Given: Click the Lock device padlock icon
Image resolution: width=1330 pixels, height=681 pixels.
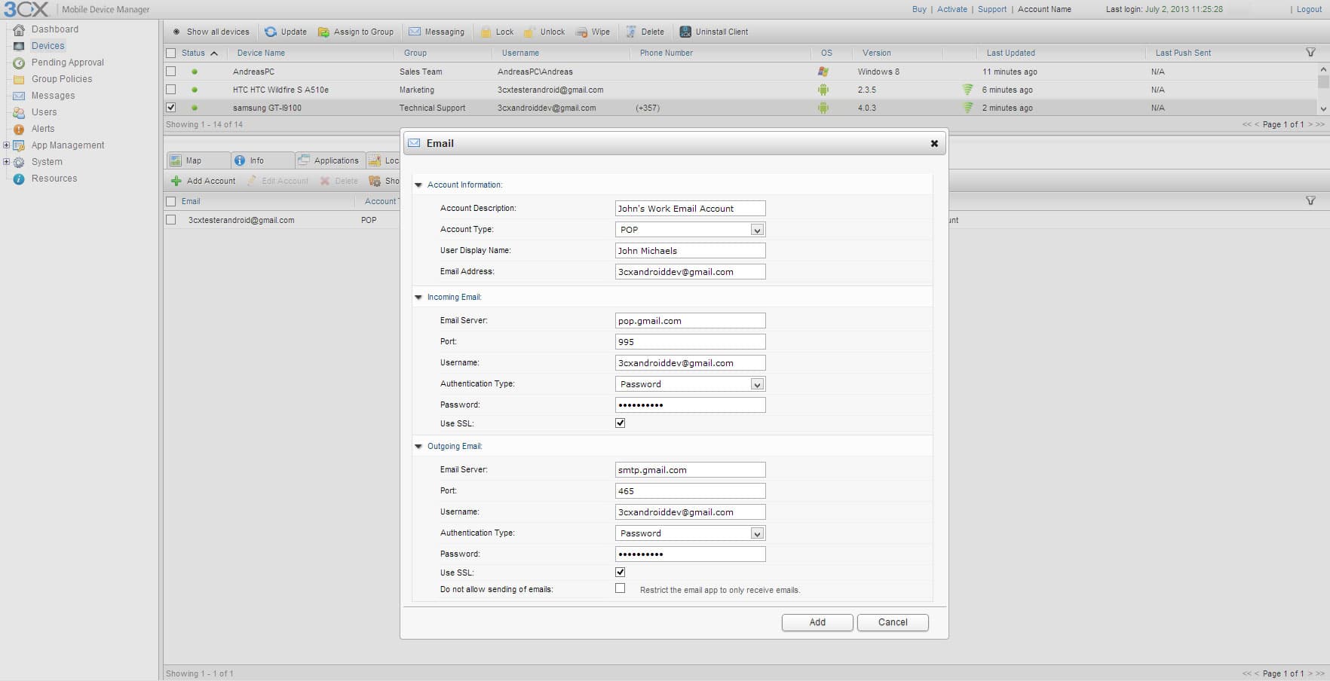Looking at the screenshot, I should click(x=486, y=32).
